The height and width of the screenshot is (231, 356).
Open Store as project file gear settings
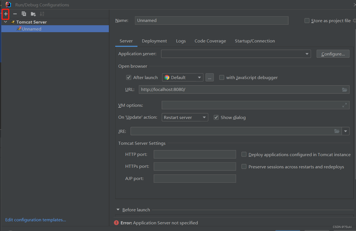click(354, 21)
